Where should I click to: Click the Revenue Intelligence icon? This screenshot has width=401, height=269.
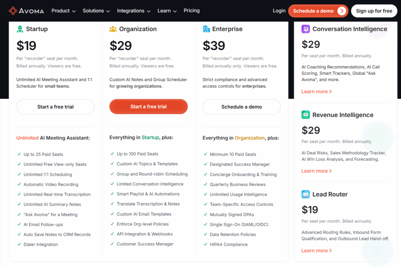coord(306,115)
